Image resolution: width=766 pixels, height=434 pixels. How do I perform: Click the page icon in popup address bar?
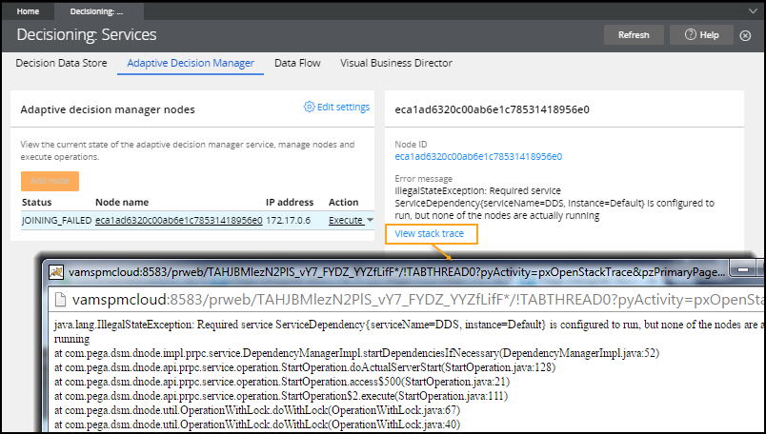click(61, 300)
